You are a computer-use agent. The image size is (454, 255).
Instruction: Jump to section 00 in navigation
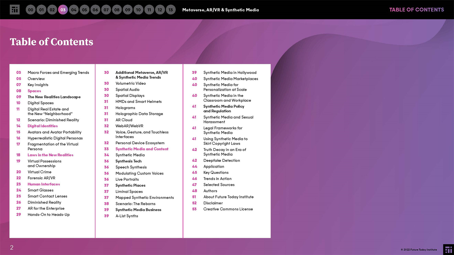pyautogui.click(x=31, y=10)
